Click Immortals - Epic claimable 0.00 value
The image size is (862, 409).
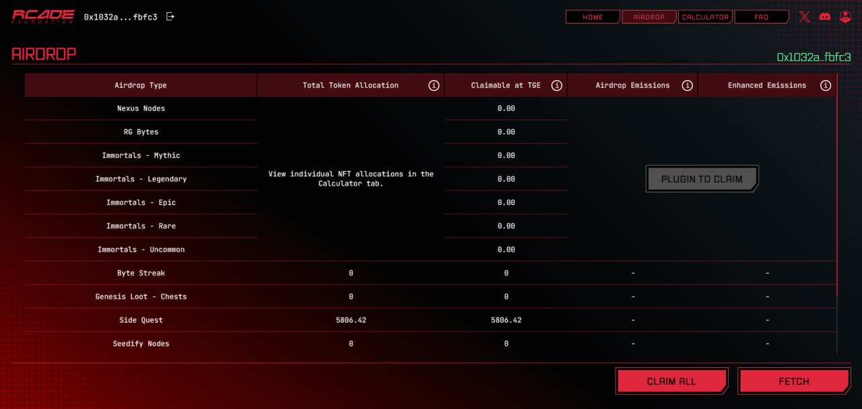tap(506, 202)
